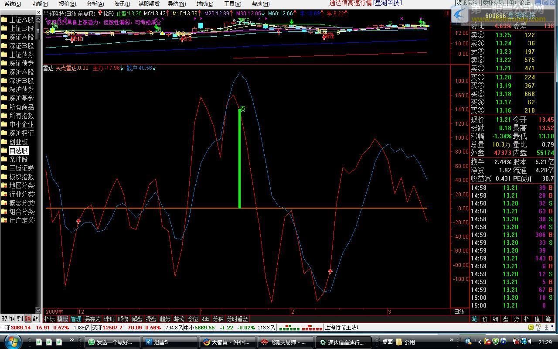
Task: Expand 地区分类 folder
Action: point(17,185)
